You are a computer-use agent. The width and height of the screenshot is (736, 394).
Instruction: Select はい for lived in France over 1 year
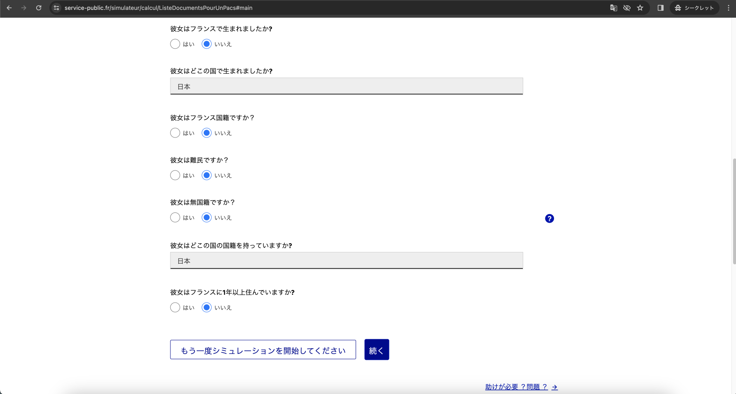point(175,308)
